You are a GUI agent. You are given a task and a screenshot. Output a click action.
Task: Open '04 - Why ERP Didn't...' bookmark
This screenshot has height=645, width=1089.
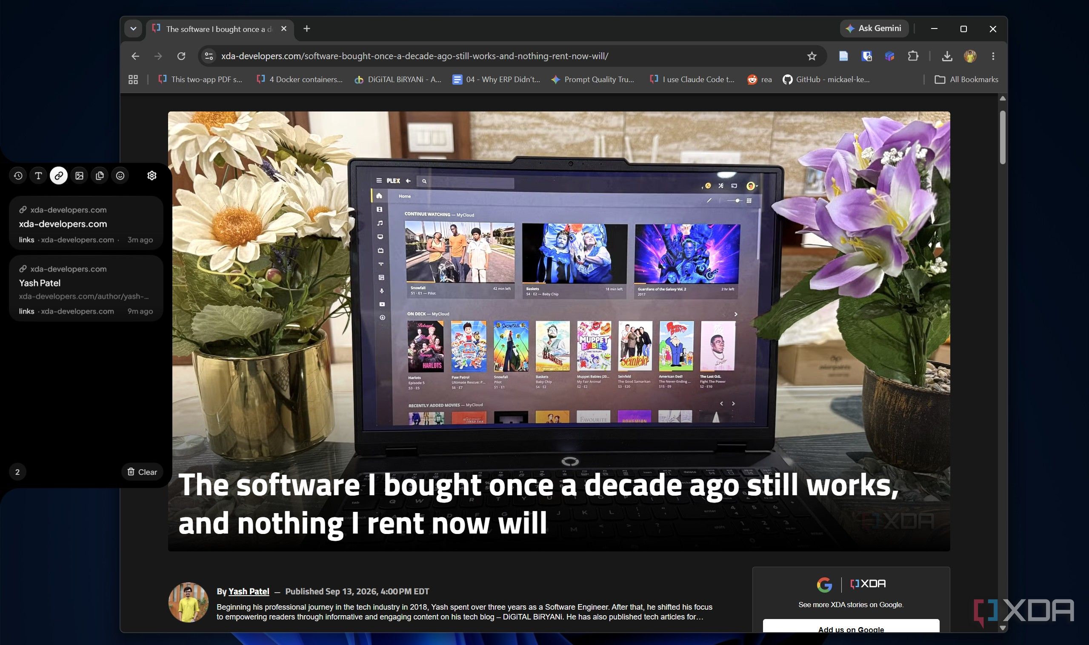pyautogui.click(x=496, y=80)
